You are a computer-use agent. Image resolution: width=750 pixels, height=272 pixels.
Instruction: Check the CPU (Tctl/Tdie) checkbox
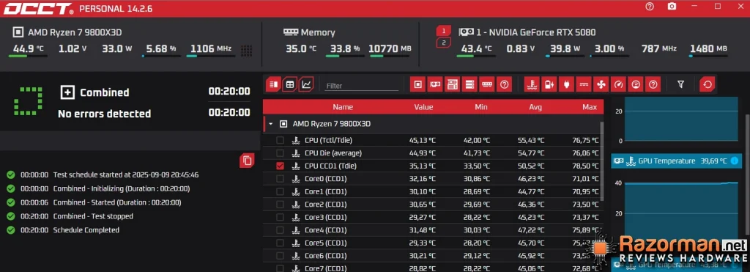pos(281,140)
